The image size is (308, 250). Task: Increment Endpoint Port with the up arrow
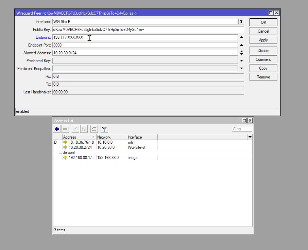[x=241, y=44]
